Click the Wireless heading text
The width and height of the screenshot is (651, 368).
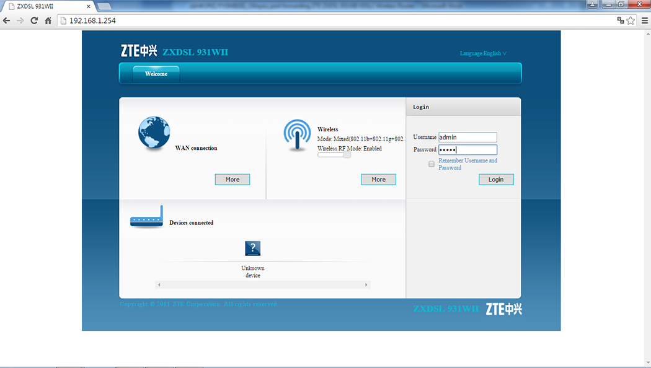(327, 129)
